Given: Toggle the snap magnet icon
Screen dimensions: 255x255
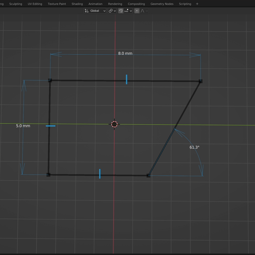Looking at the screenshot, I should point(121,11).
